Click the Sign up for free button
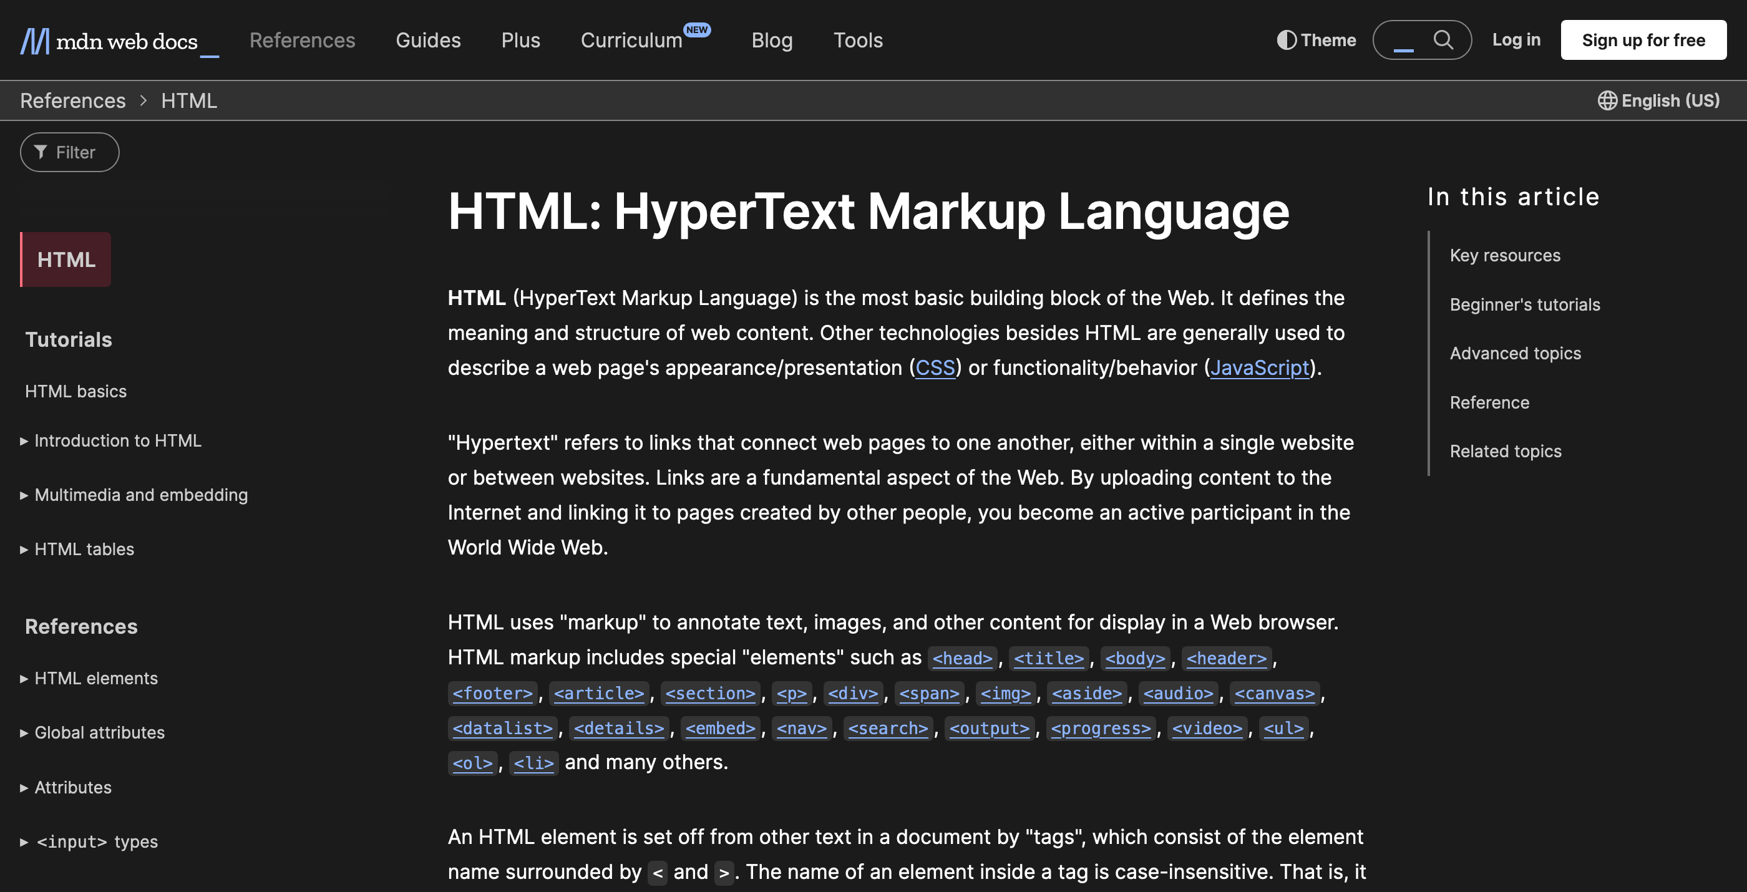The width and height of the screenshot is (1747, 892). point(1643,40)
